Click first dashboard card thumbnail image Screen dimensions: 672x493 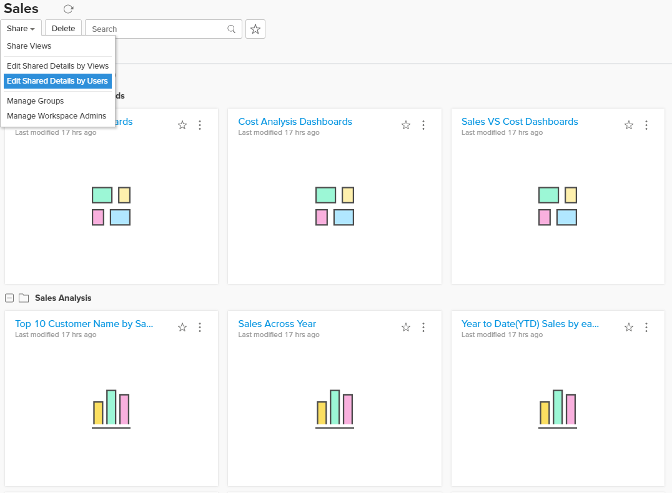pos(111,206)
